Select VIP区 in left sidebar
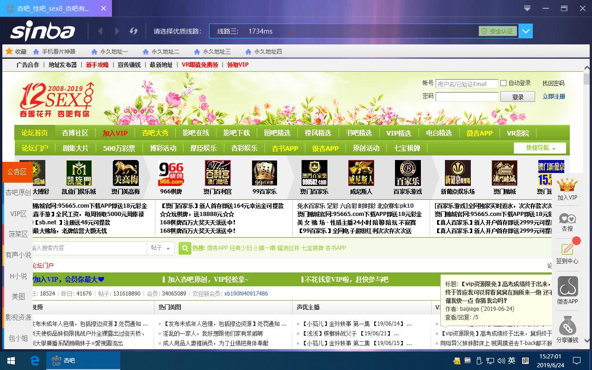The image size is (592, 370). tap(18, 214)
